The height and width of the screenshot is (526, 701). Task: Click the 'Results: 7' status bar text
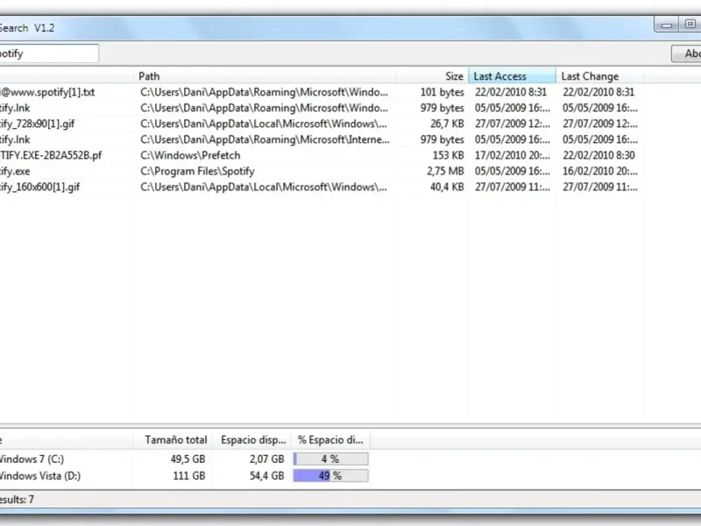17,500
